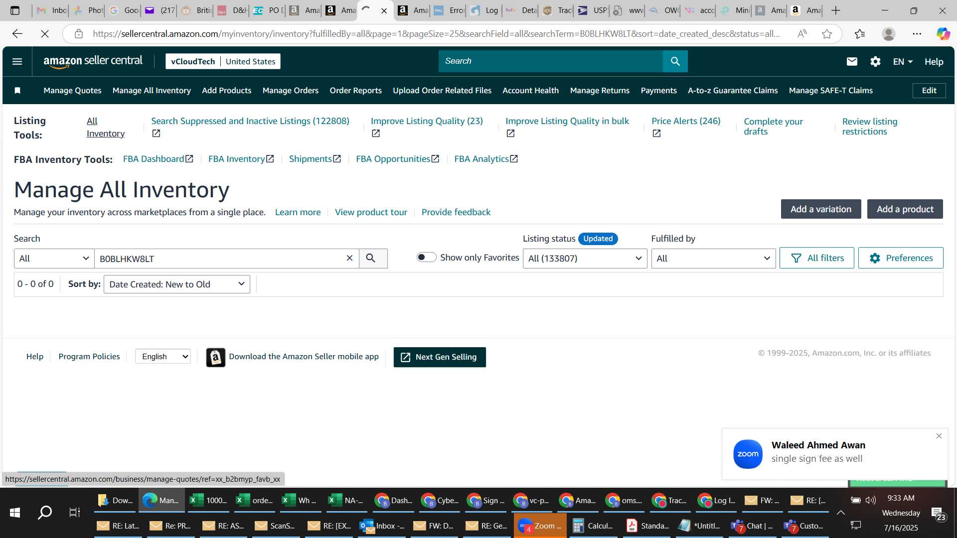Open Price Alerts (246) link
The width and height of the screenshot is (957, 538).
(x=686, y=121)
